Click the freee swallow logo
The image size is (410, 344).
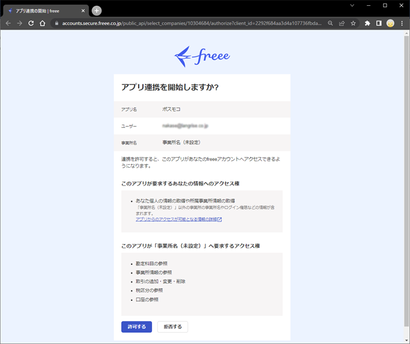pyautogui.click(x=202, y=56)
